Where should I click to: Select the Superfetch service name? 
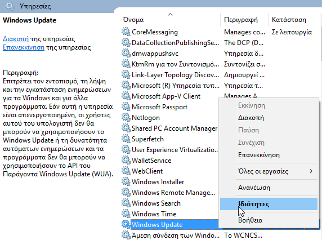147,139
